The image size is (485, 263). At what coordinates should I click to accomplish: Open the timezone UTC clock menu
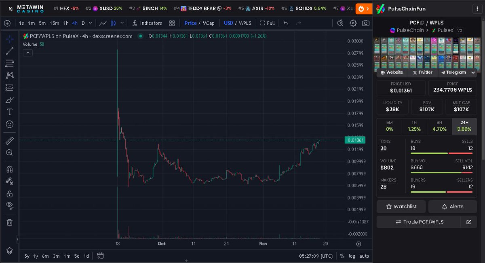click(x=316, y=256)
